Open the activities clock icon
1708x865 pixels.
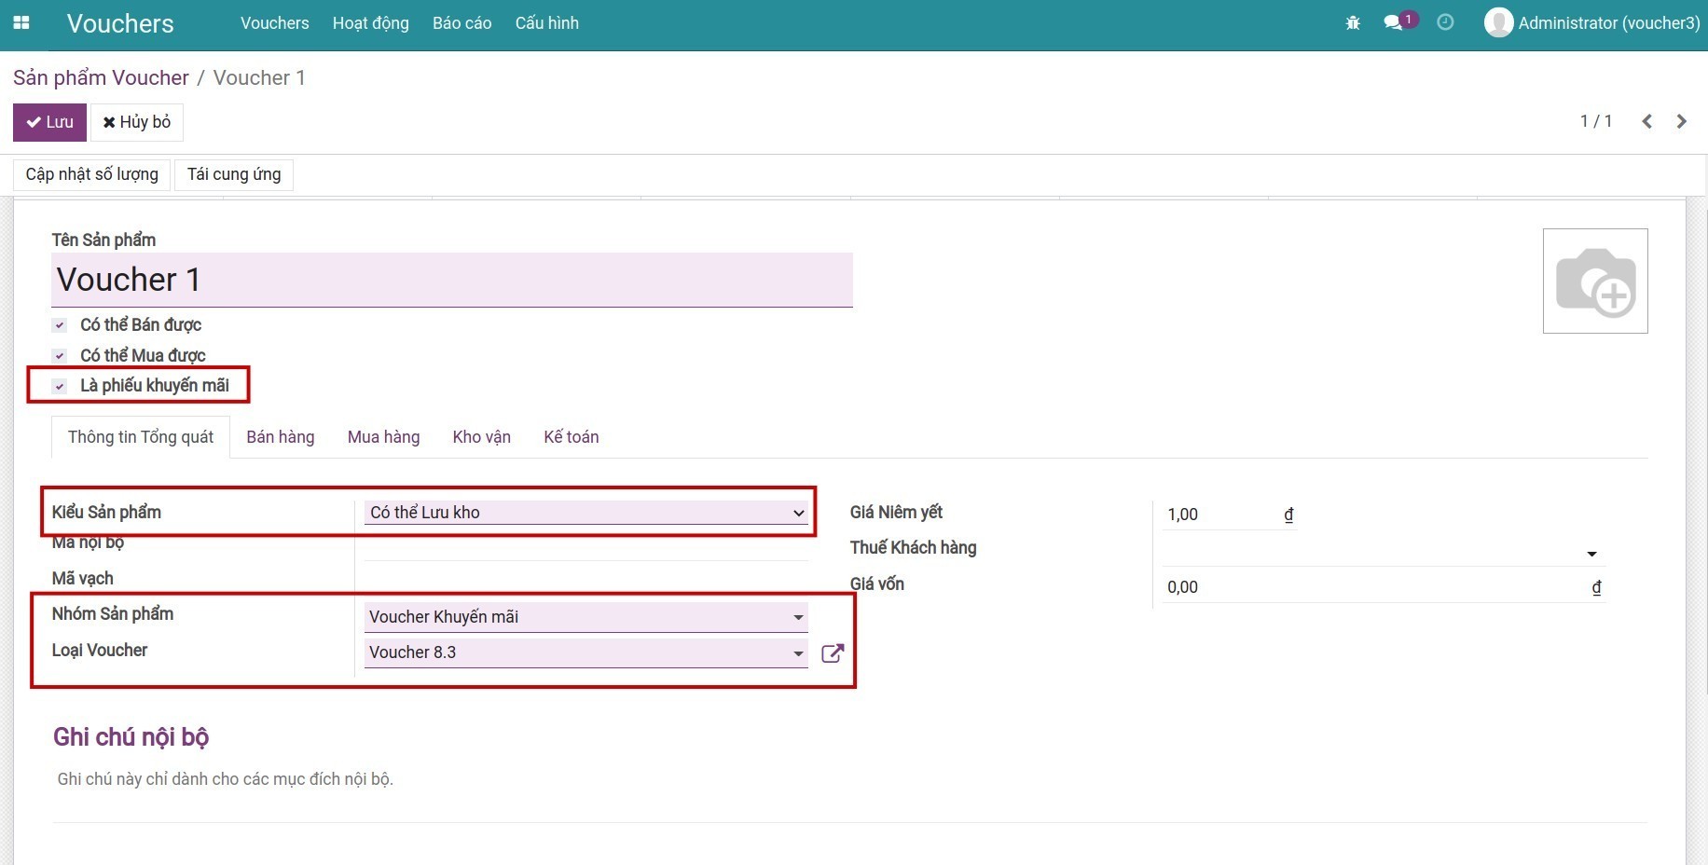(1445, 22)
